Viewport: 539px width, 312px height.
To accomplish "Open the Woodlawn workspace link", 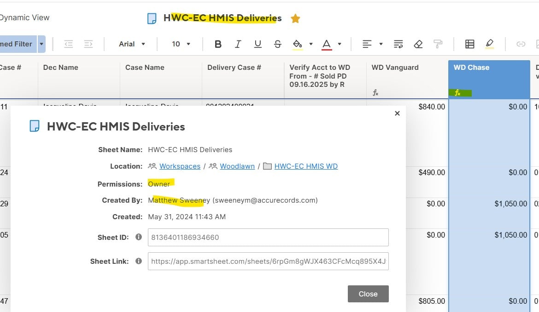I will (237, 166).
